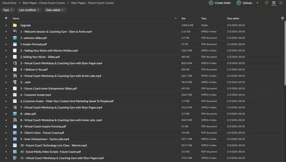Click icon of 9 - Inner Entrepreneur - Sacha Lalla.mp4
The height and width of the screenshot is (162, 286).
click(x=15, y=139)
